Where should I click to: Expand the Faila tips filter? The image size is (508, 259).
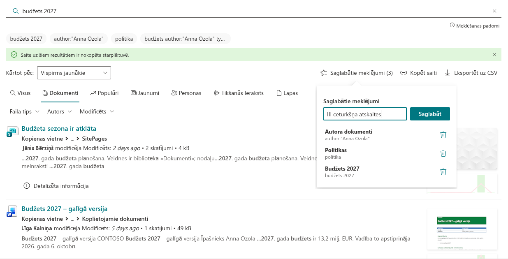[x=25, y=111]
